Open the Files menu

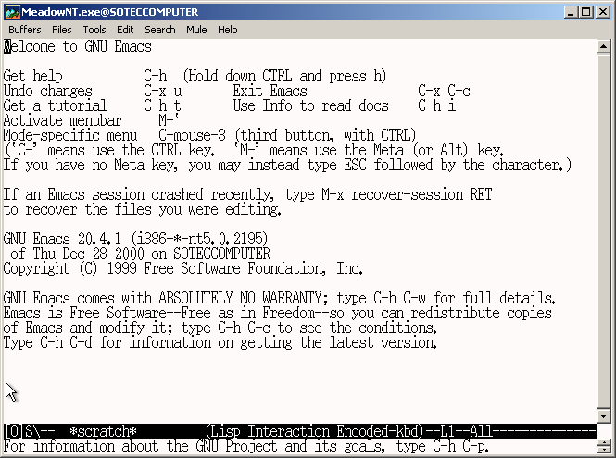click(x=62, y=30)
